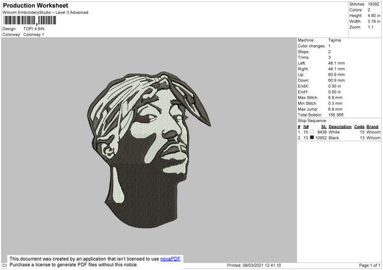Screen dimensions: 383x270
Task: Click the design barcode
Action: (30, 20)
